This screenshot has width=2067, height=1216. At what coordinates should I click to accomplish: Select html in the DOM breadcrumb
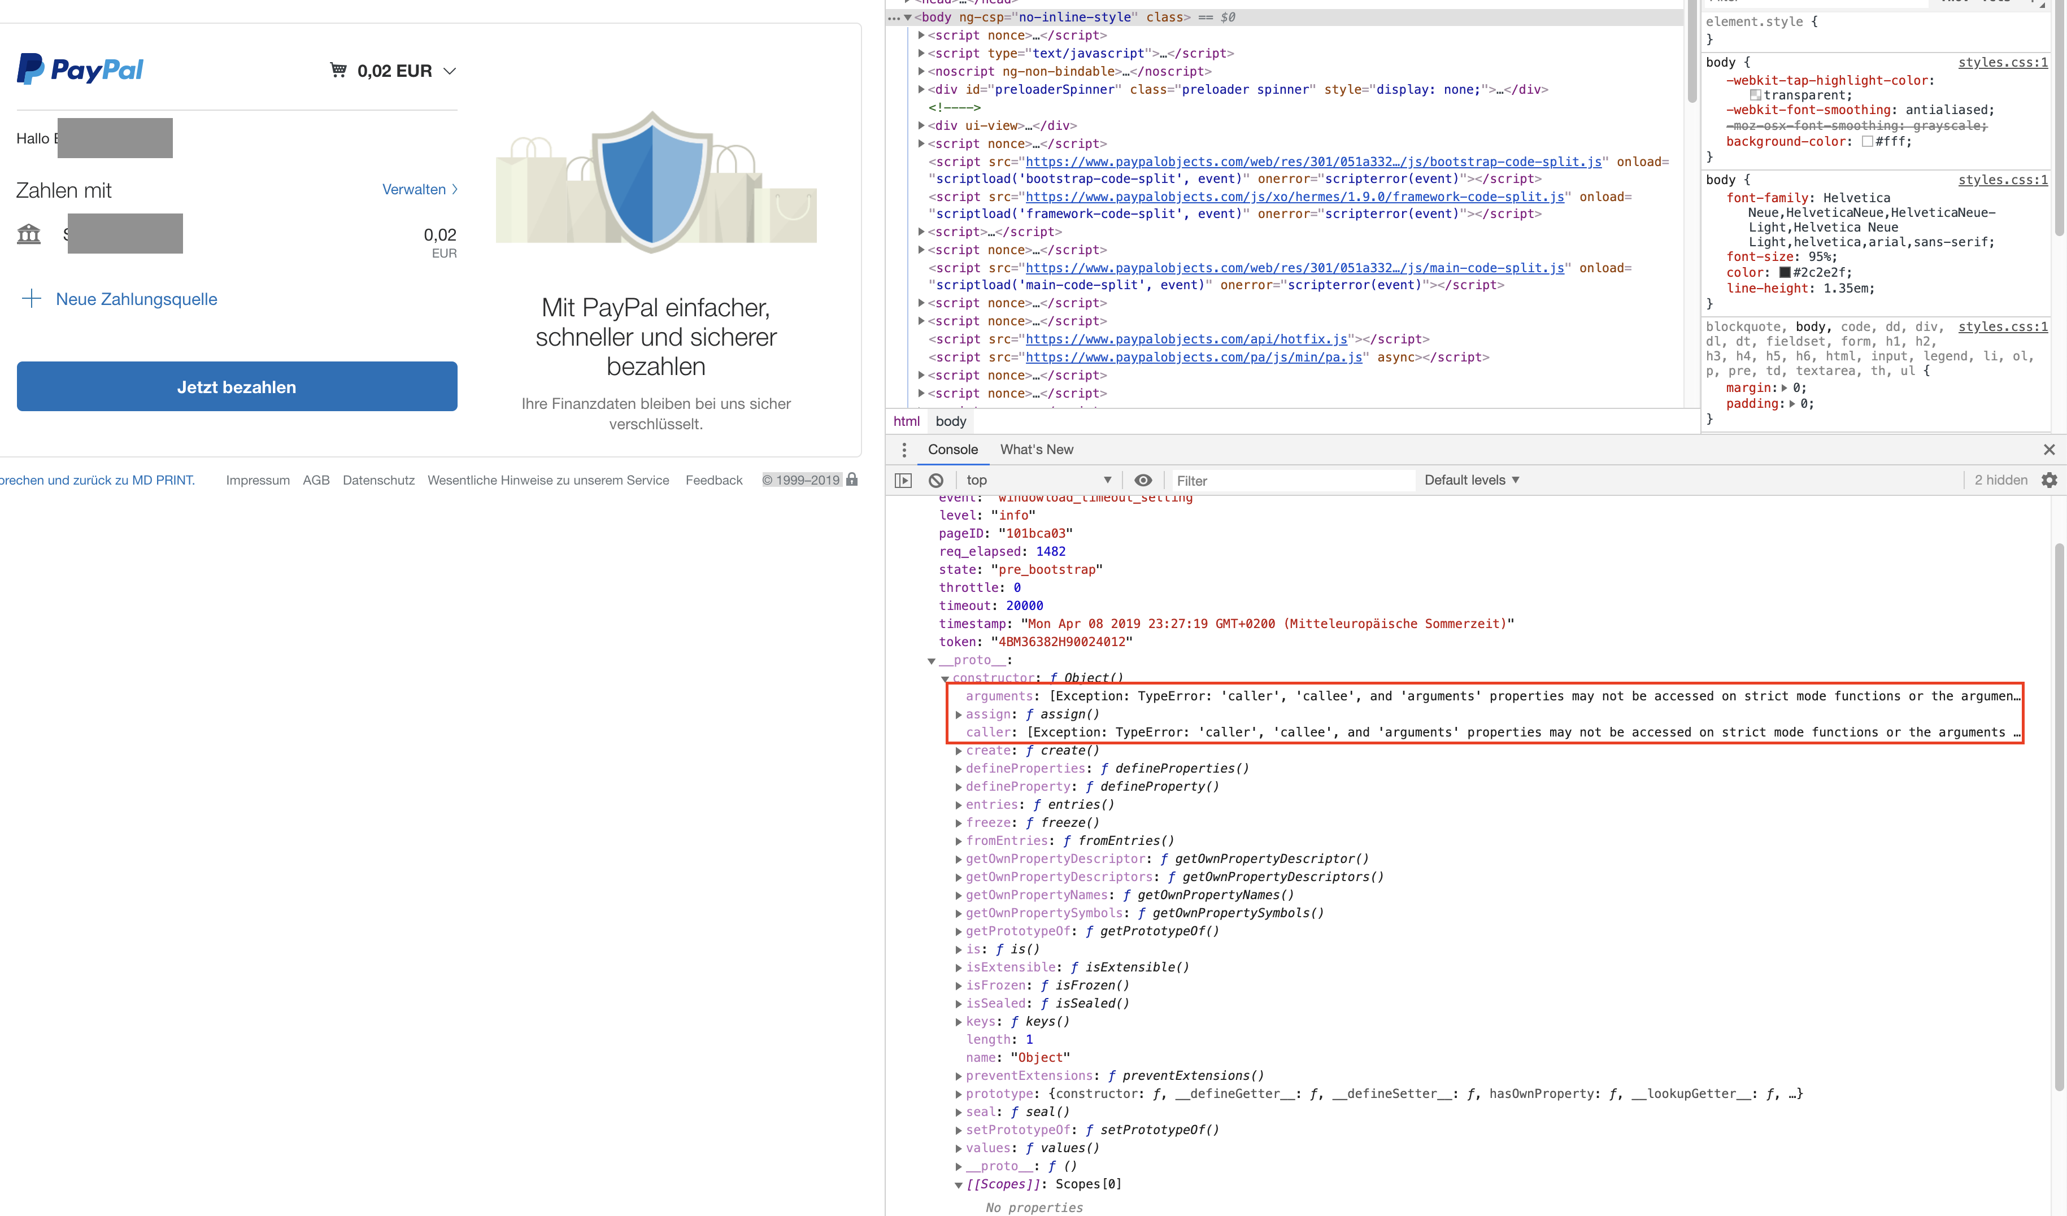click(x=906, y=421)
